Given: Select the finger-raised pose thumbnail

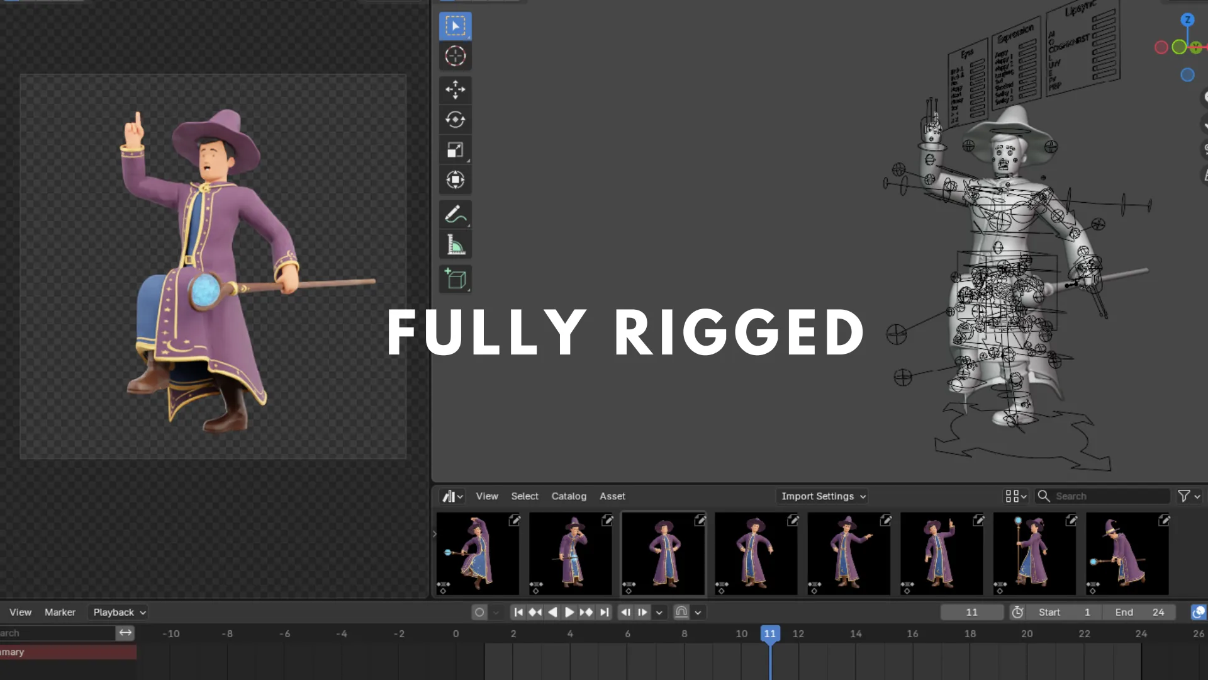Looking at the screenshot, I should click(x=942, y=553).
